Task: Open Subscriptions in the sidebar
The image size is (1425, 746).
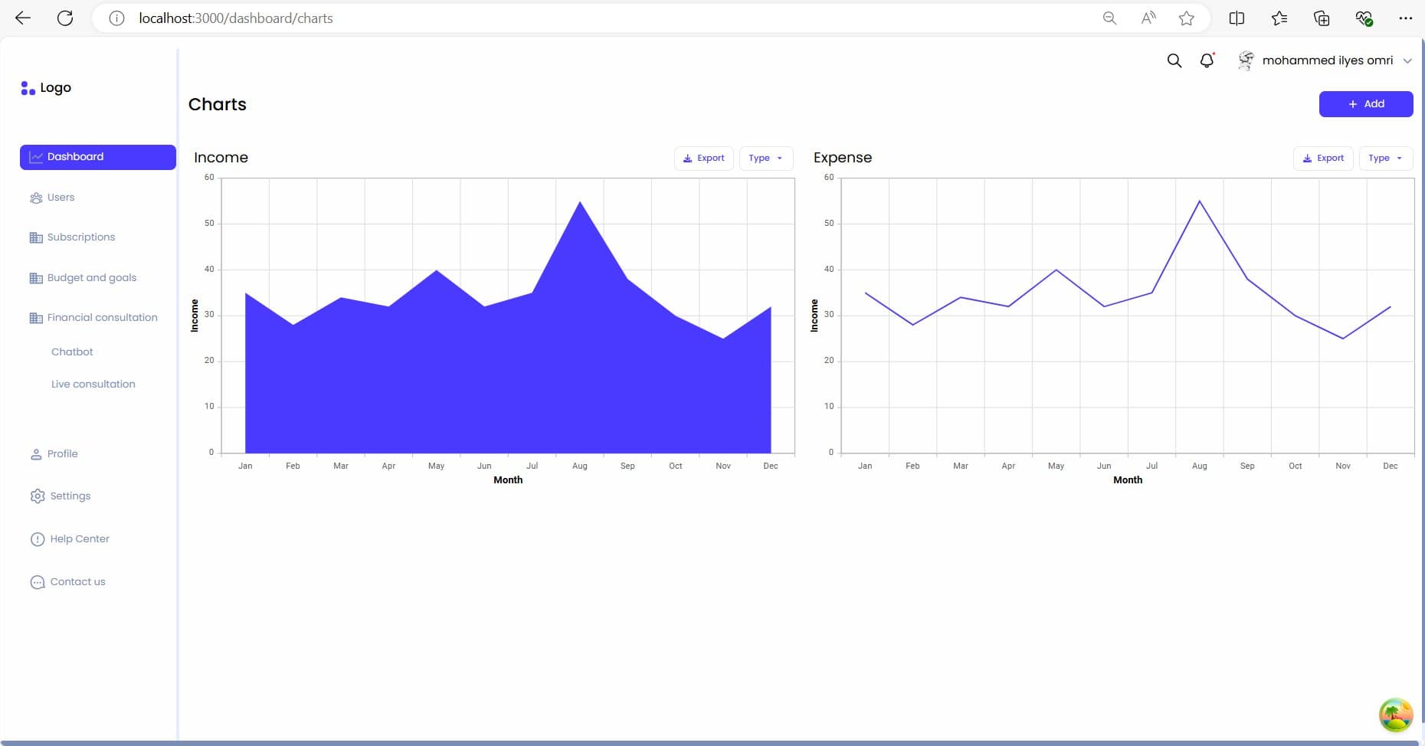Action: point(80,237)
